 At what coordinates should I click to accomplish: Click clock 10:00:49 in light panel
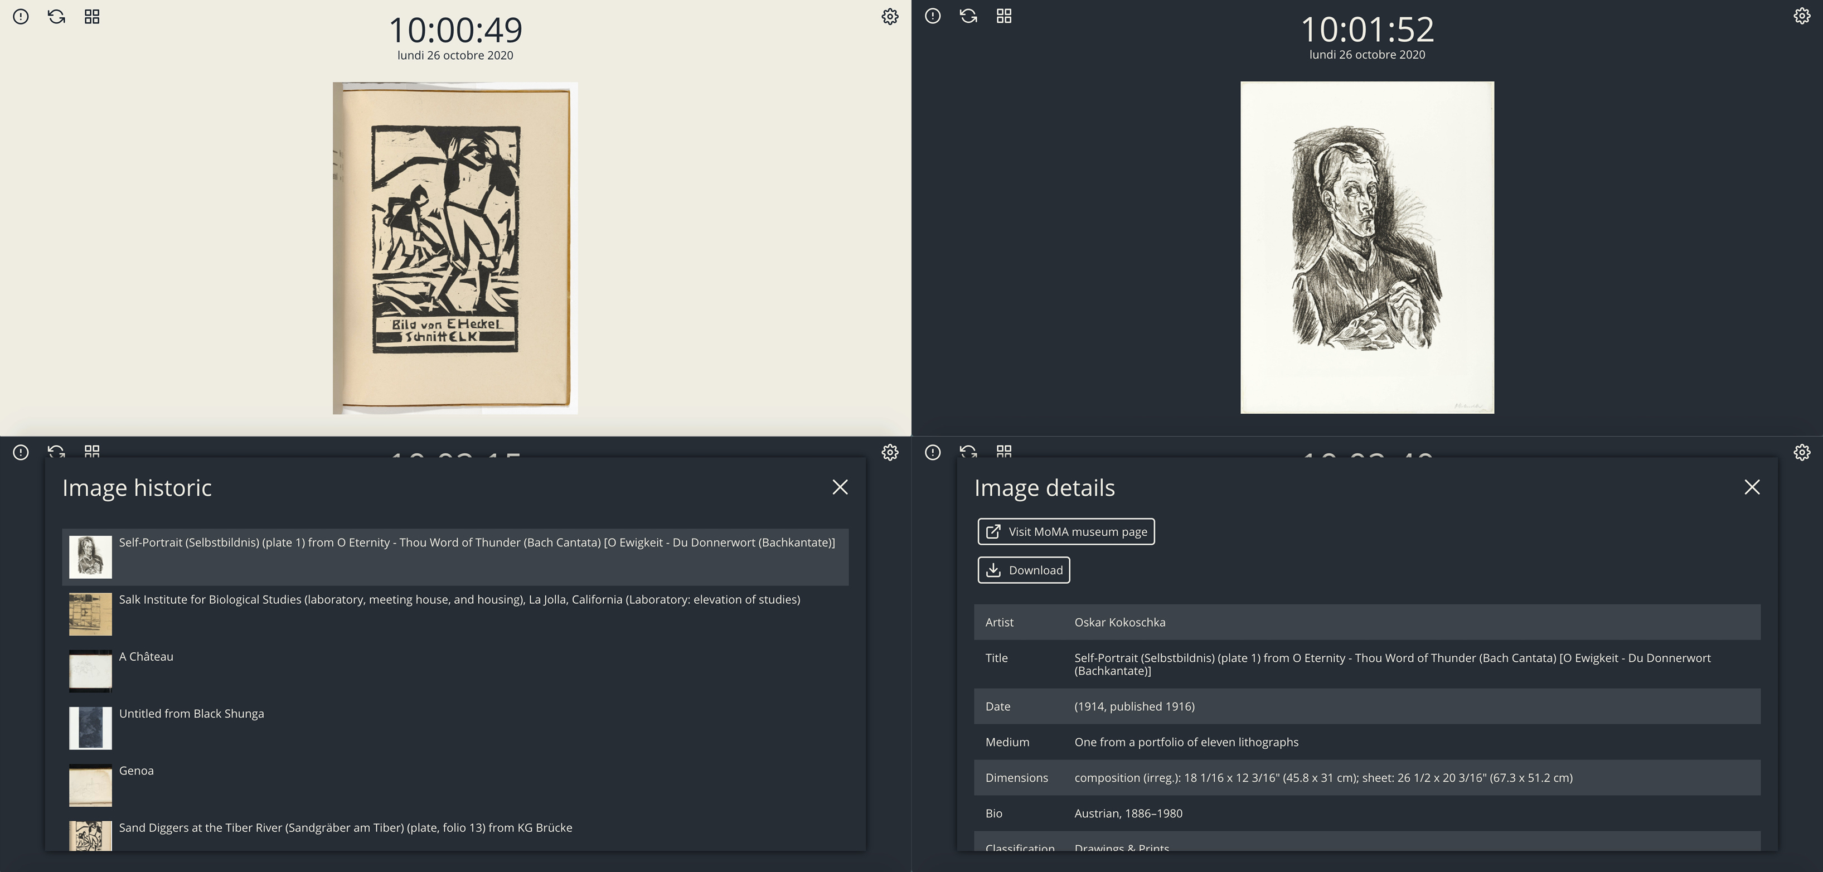click(x=455, y=30)
